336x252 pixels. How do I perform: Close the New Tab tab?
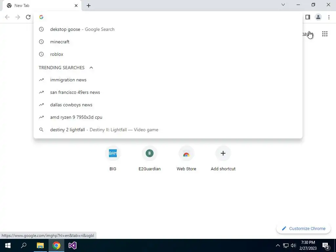(x=76, y=6)
